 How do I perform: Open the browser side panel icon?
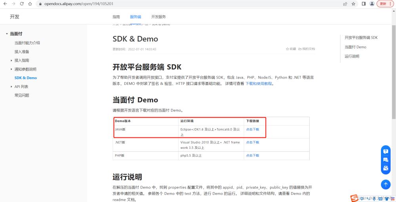point(364,4)
